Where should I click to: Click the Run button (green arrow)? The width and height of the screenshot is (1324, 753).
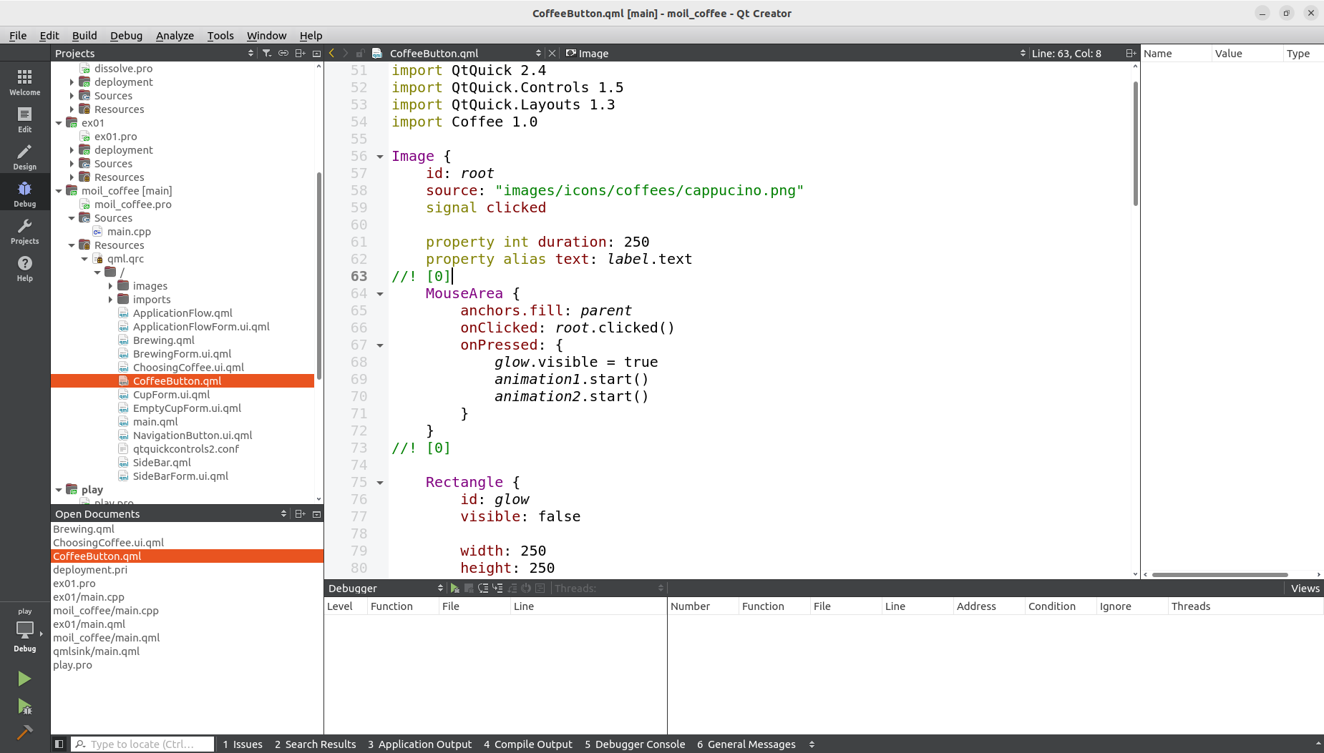(24, 678)
